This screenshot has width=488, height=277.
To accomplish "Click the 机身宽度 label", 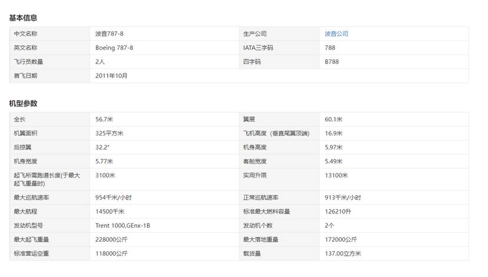I will coord(25,161).
